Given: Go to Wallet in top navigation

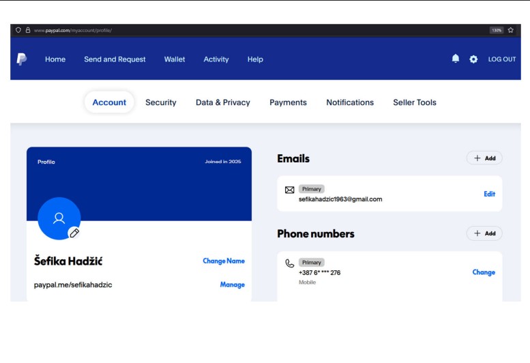Looking at the screenshot, I should 175,59.
